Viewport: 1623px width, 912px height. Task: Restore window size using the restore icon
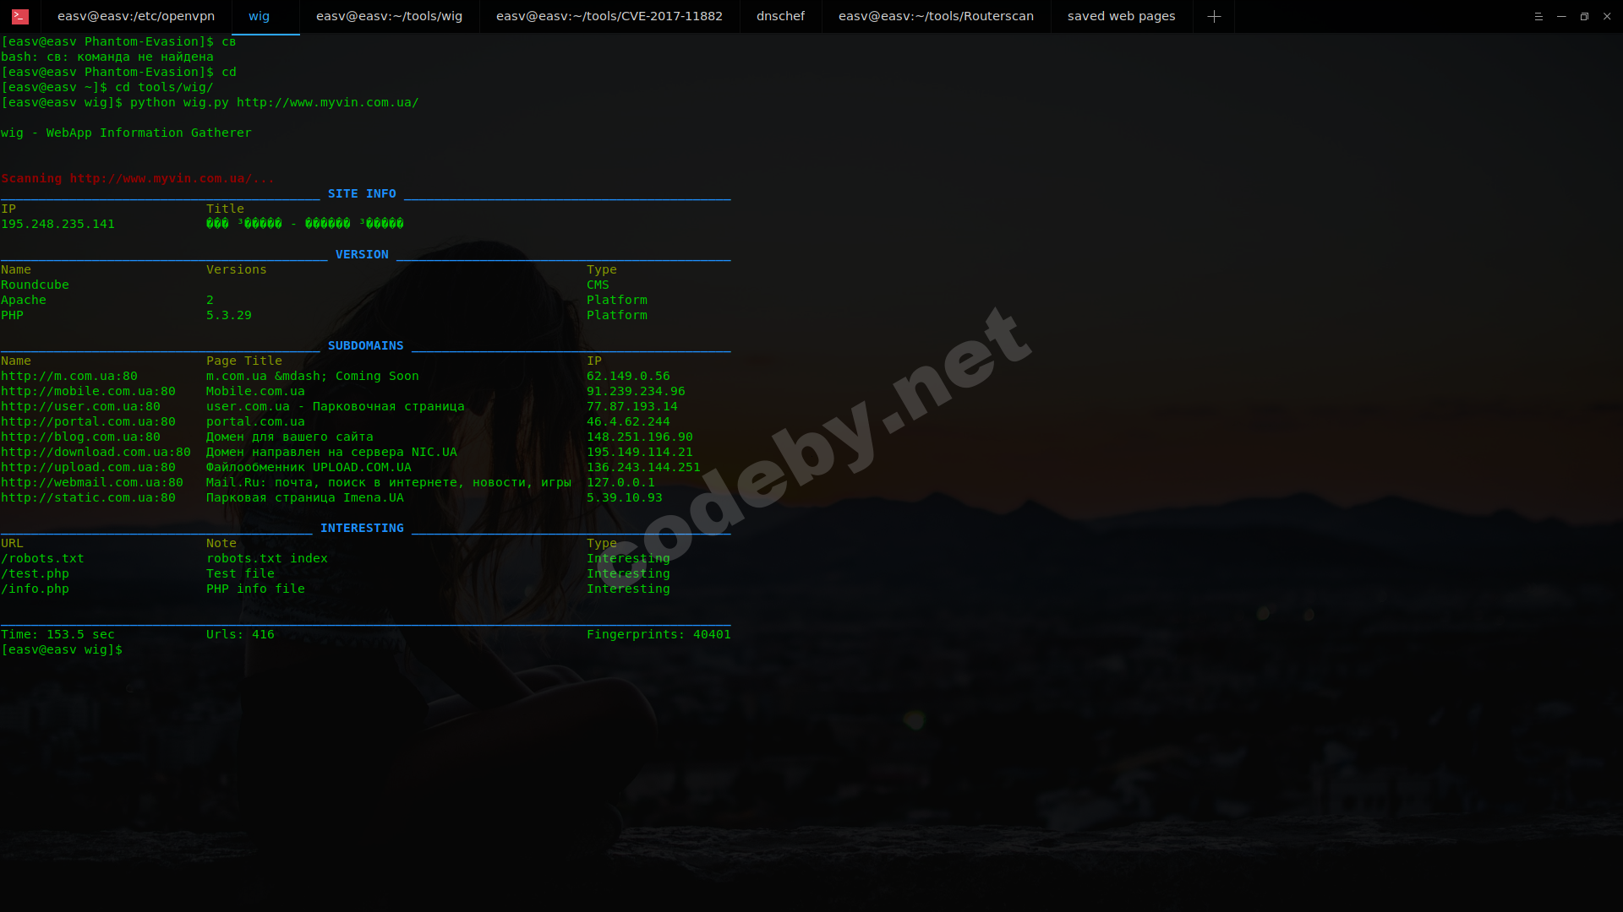point(1583,16)
